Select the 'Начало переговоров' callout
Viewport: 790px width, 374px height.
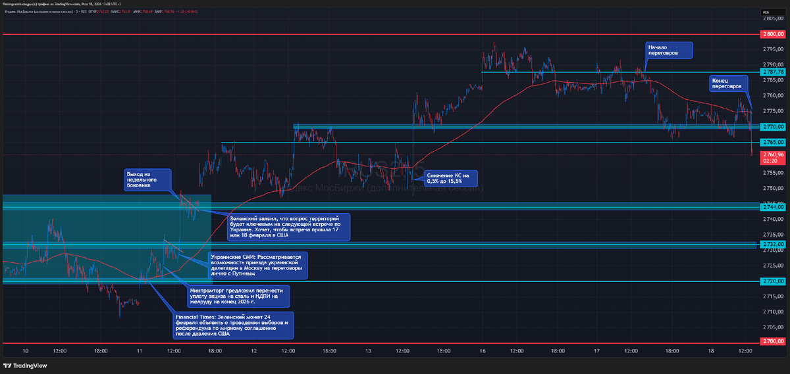click(x=669, y=51)
